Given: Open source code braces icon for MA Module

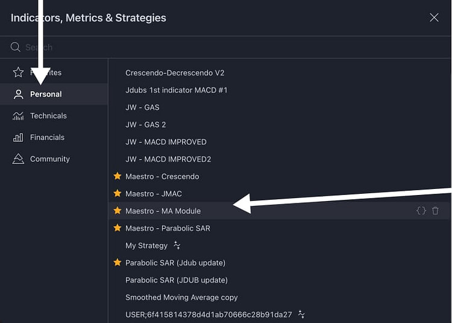Looking at the screenshot, I should tap(421, 211).
